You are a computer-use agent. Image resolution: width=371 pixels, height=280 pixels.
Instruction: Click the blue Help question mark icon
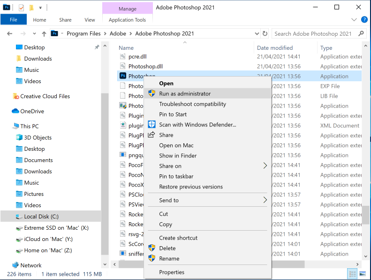364,20
